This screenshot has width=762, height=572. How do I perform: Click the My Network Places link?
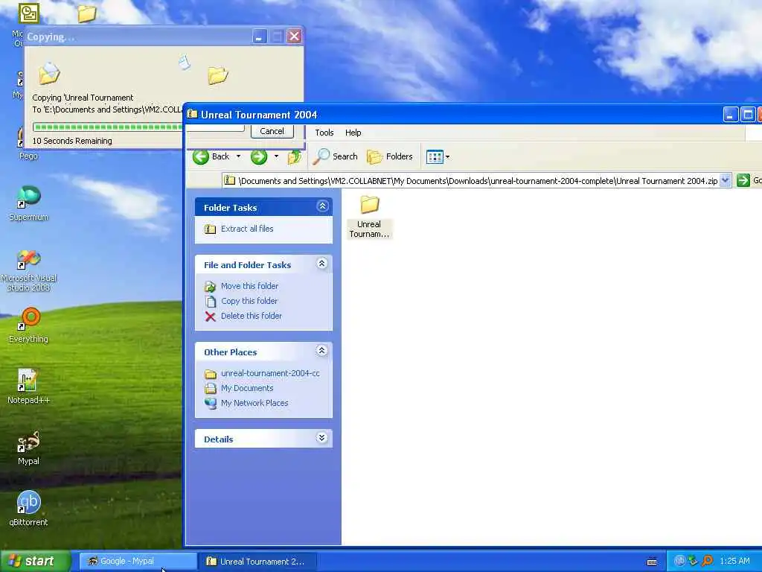(x=254, y=403)
